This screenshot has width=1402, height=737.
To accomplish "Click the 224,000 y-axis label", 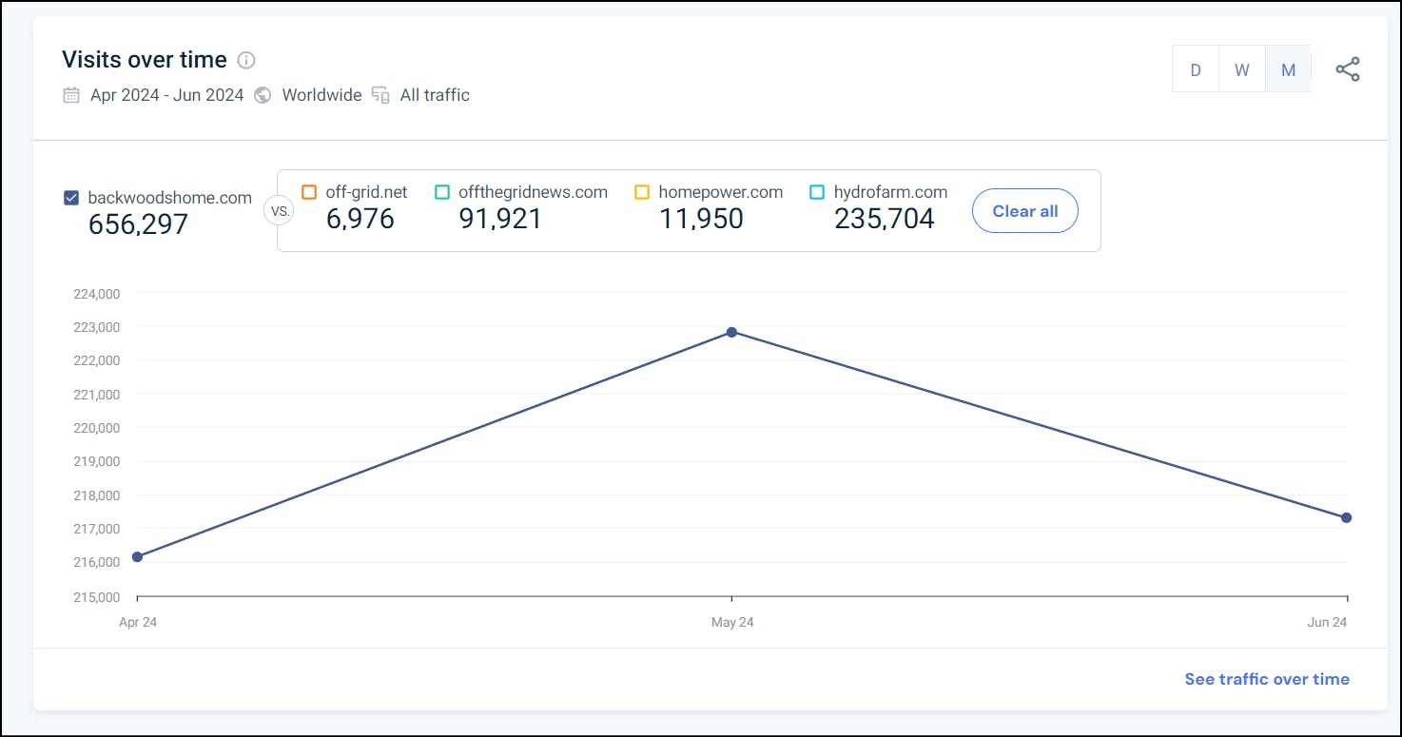I will click(96, 294).
